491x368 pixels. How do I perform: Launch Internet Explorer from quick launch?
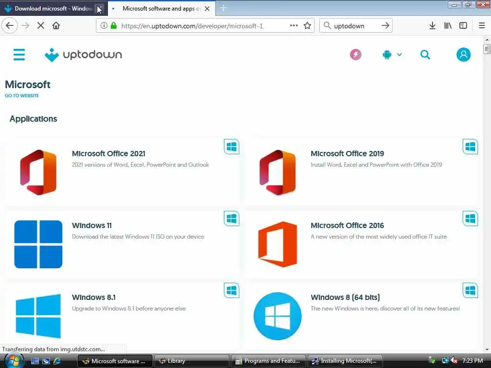tap(58, 361)
